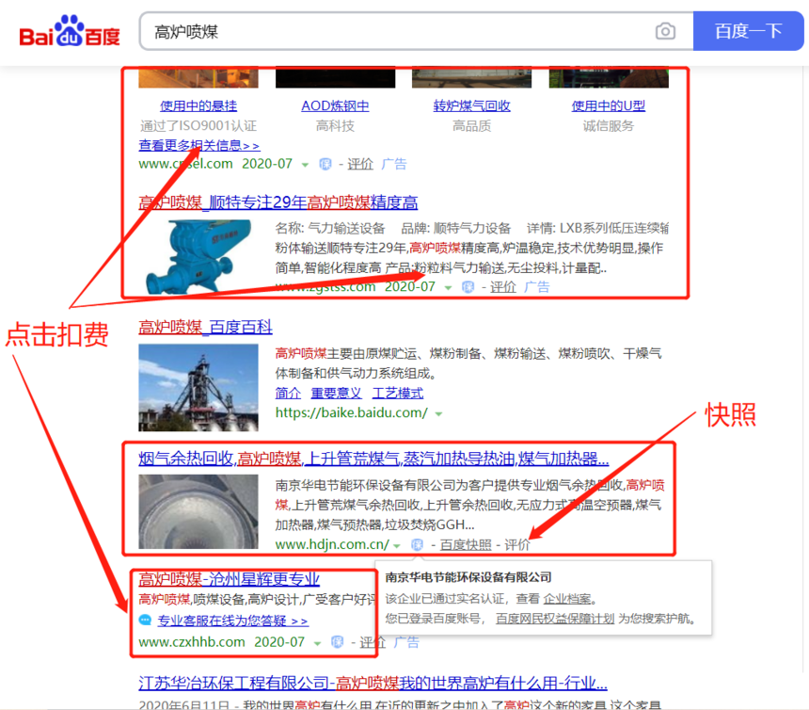Click the 保 verification icon on hdjn.com.cn result

click(x=418, y=545)
